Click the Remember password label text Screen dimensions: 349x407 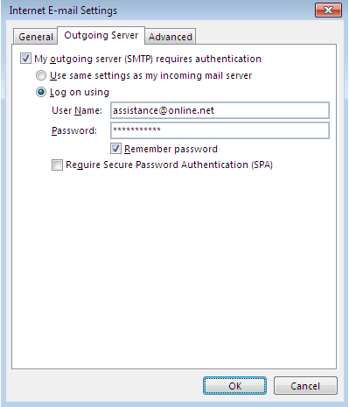[x=171, y=149]
